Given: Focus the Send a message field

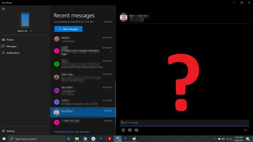Looking at the screenshot, I should click(x=184, y=122).
